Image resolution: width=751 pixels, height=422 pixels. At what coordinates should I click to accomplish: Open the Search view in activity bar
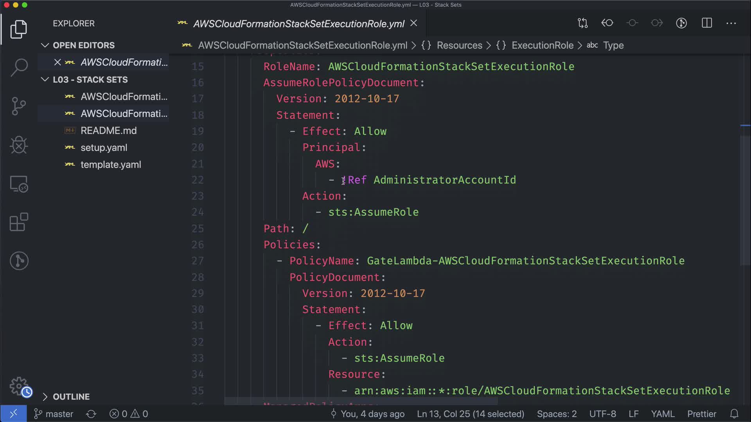pos(19,67)
